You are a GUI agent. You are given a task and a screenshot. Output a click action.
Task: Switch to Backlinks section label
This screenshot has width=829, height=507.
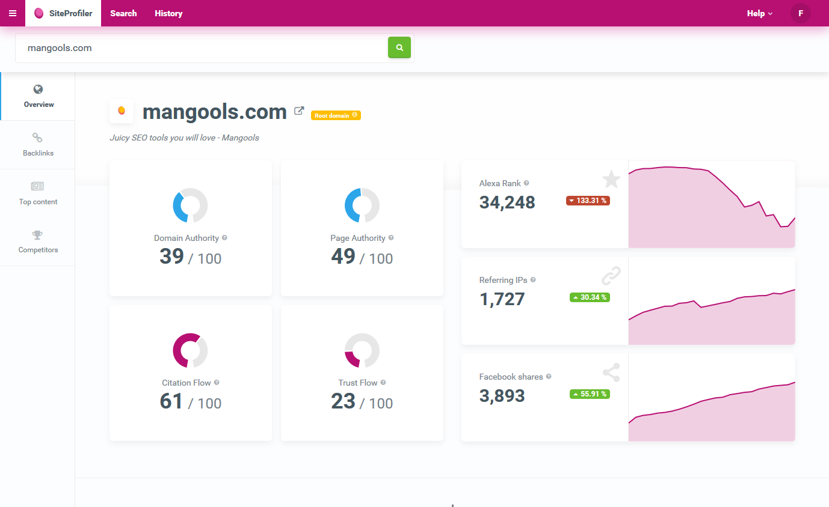[38, 153]
